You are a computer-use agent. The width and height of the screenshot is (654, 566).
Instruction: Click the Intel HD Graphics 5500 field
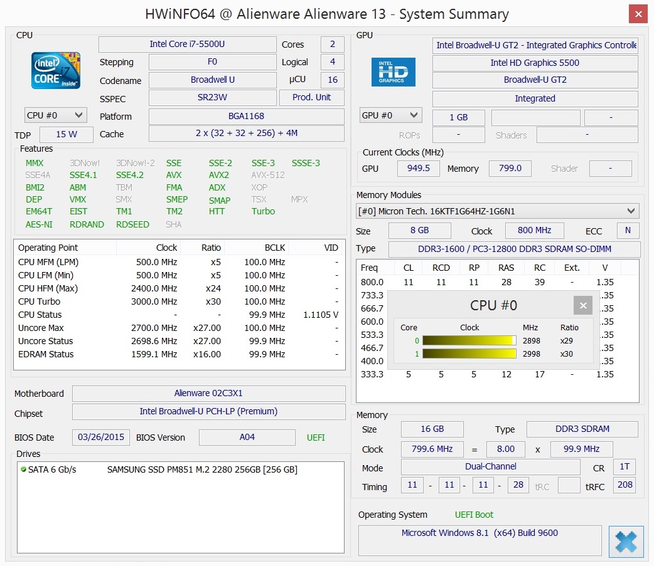pyautogui.click(x=535, y=63)
